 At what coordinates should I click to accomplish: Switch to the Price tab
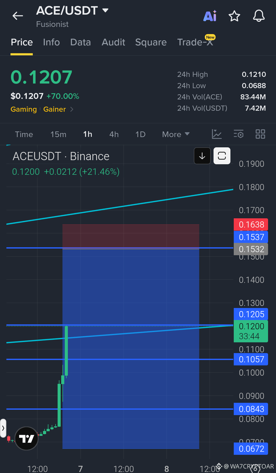[x=22, y=42]
